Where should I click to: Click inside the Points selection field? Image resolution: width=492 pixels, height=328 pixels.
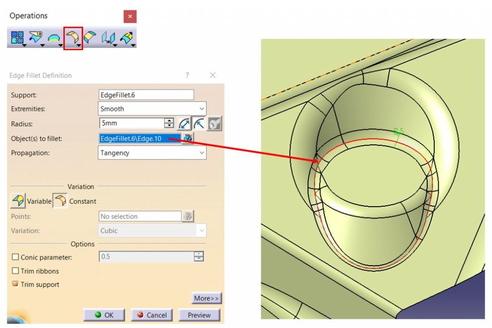pyautogui.click(x=139, y=216)
